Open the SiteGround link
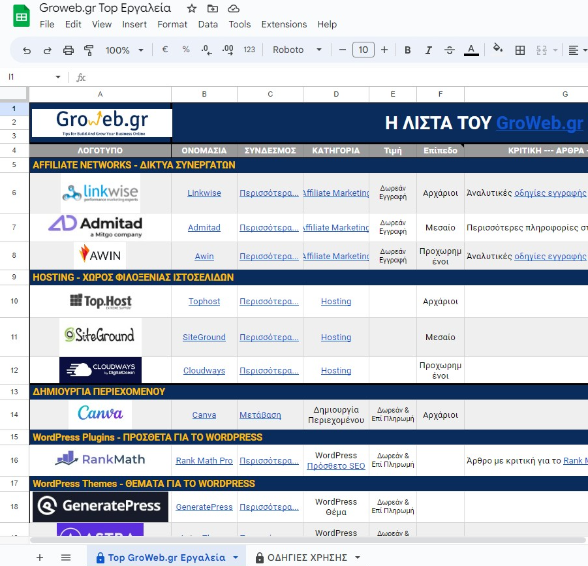 point(204,338)
